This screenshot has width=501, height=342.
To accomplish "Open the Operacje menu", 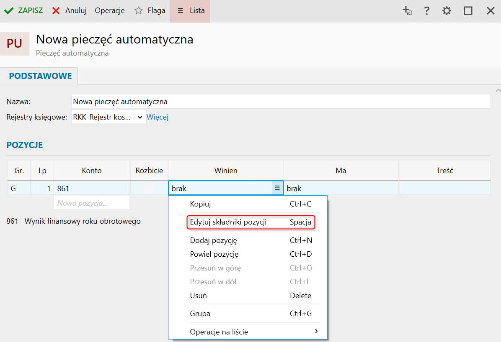I will (110, 10).
